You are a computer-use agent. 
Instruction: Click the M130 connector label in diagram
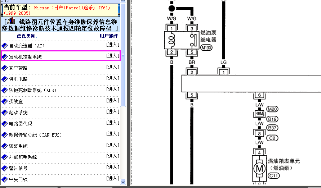(206, 48)
